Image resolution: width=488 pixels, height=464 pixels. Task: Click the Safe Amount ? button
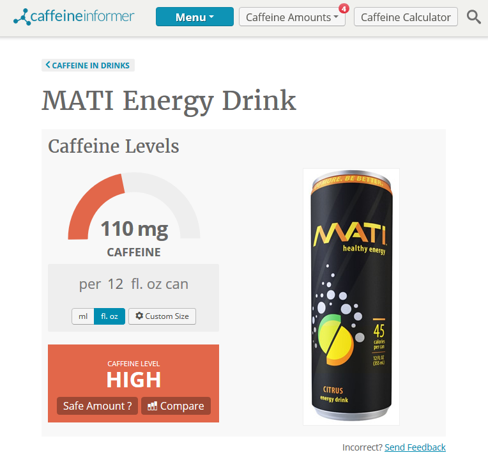pyautogui.click(x=98, y=406)
